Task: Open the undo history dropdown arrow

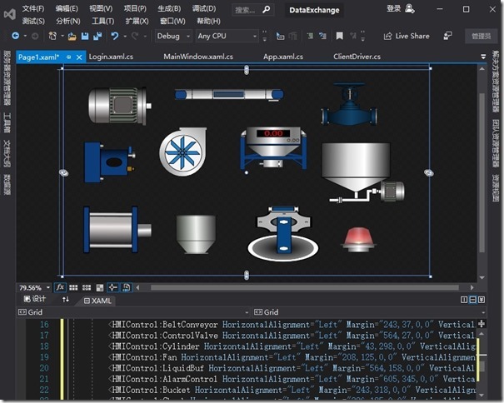Action: (125, 36)
